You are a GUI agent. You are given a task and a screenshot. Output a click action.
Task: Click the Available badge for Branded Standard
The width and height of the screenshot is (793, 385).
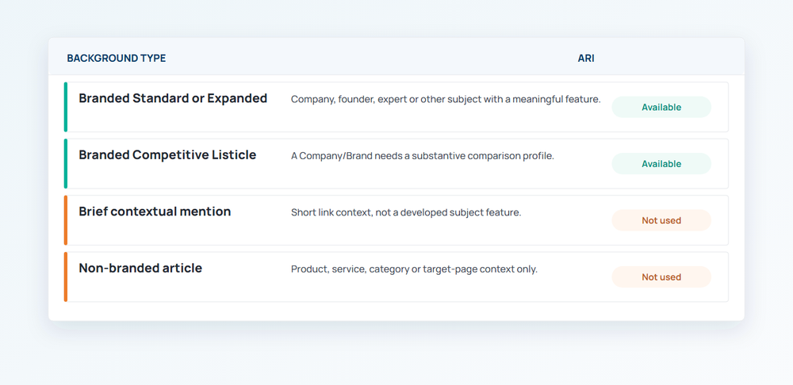tap(661, 107)
